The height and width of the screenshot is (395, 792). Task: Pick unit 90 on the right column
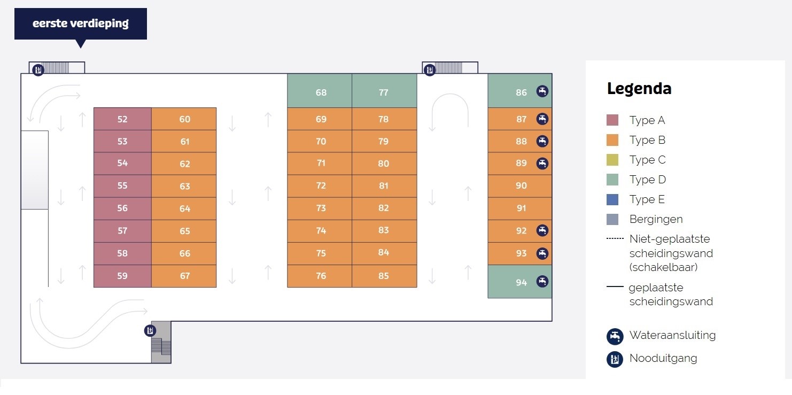[x=521, y=185]
